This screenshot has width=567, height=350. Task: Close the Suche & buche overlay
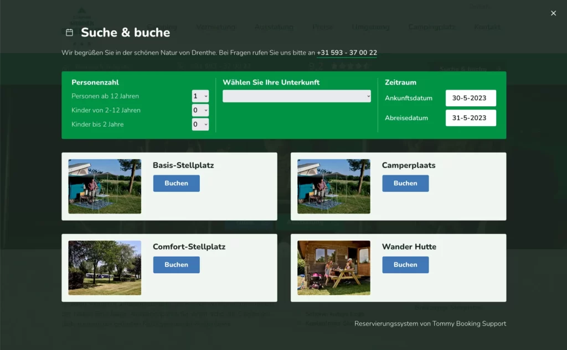553,13
